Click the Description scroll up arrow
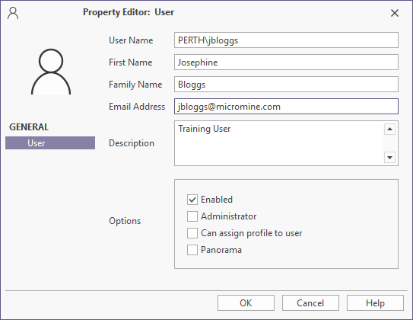Screen dimensions: 413x320 point(389,130)
